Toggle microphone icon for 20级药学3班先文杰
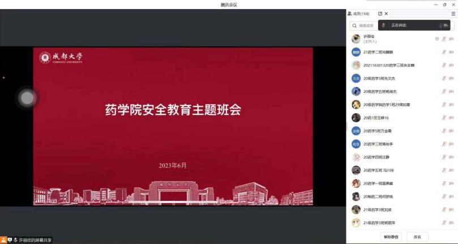The image size is (458, 244). click(444, 78)
